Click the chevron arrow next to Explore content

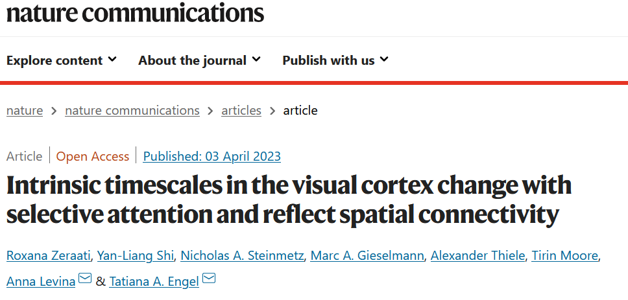tap(113, 60)
